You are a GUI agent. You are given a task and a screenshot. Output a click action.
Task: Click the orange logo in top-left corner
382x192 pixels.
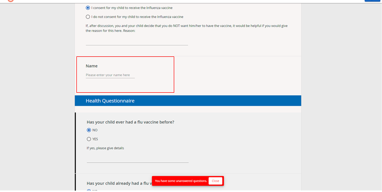10,1
